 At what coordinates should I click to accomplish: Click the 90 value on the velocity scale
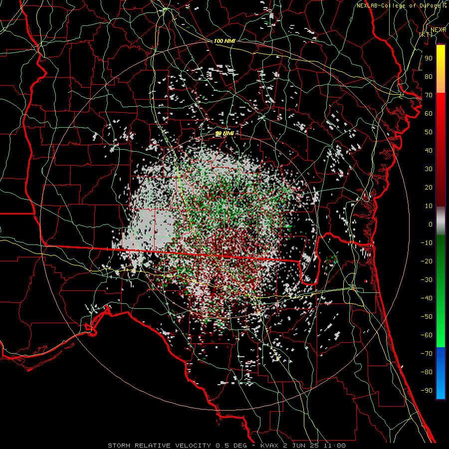coord(429,58)
